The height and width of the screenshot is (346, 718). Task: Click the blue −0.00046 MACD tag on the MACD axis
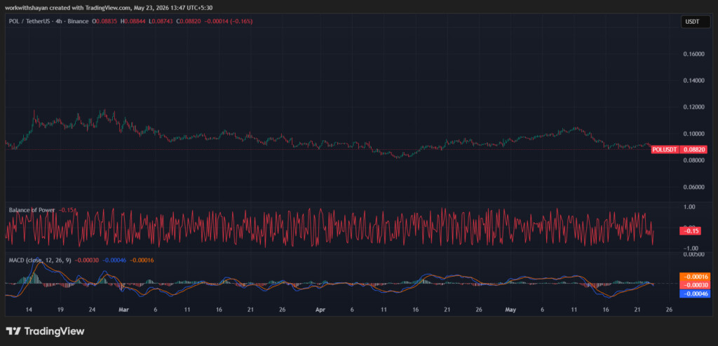(x=696, y=294)
